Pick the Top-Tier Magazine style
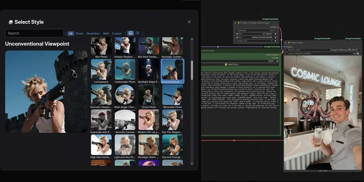 coord(172,120)
